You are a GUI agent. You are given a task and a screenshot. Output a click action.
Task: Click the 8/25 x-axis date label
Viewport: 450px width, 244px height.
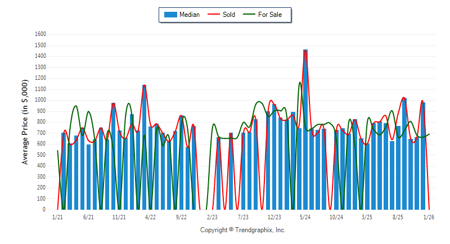tap(398, 216)
